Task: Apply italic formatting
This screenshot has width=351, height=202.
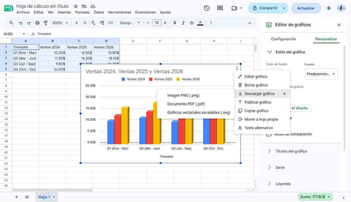Action: coord(183,23)
